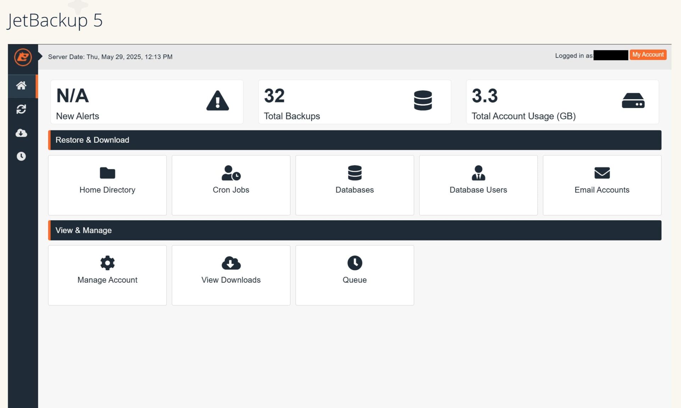Image resolution: width=681 pixels, height=408 pixels.
Task: Click the View & Manage section header
Action: pyautogui.click(x=355, y=230)
